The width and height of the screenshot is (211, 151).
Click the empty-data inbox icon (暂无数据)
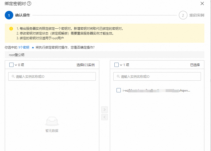coord(52,122)
